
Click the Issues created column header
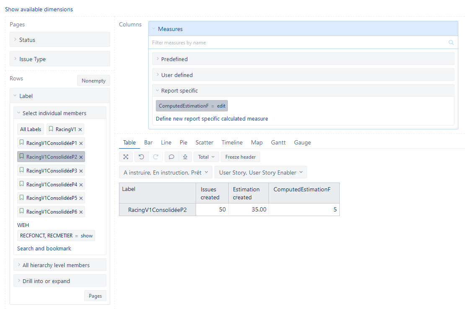[x=212, y=193]
